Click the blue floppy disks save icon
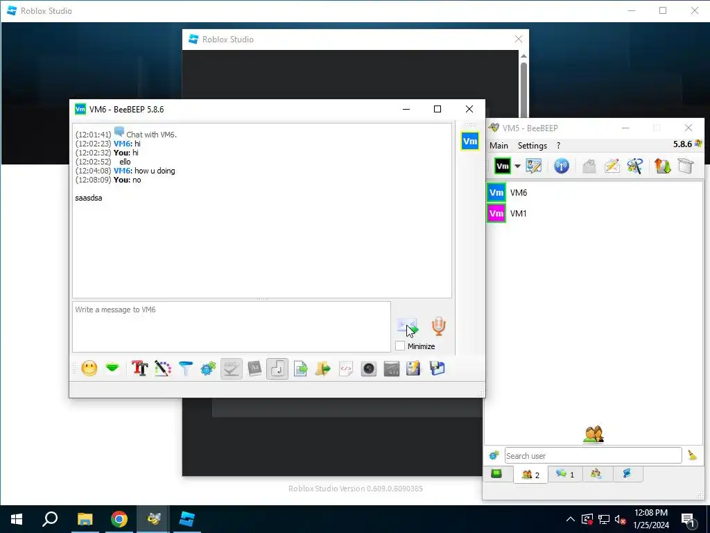Image resolution: width=710 pixels, height=533 pixels. click(x=437, y=368)
